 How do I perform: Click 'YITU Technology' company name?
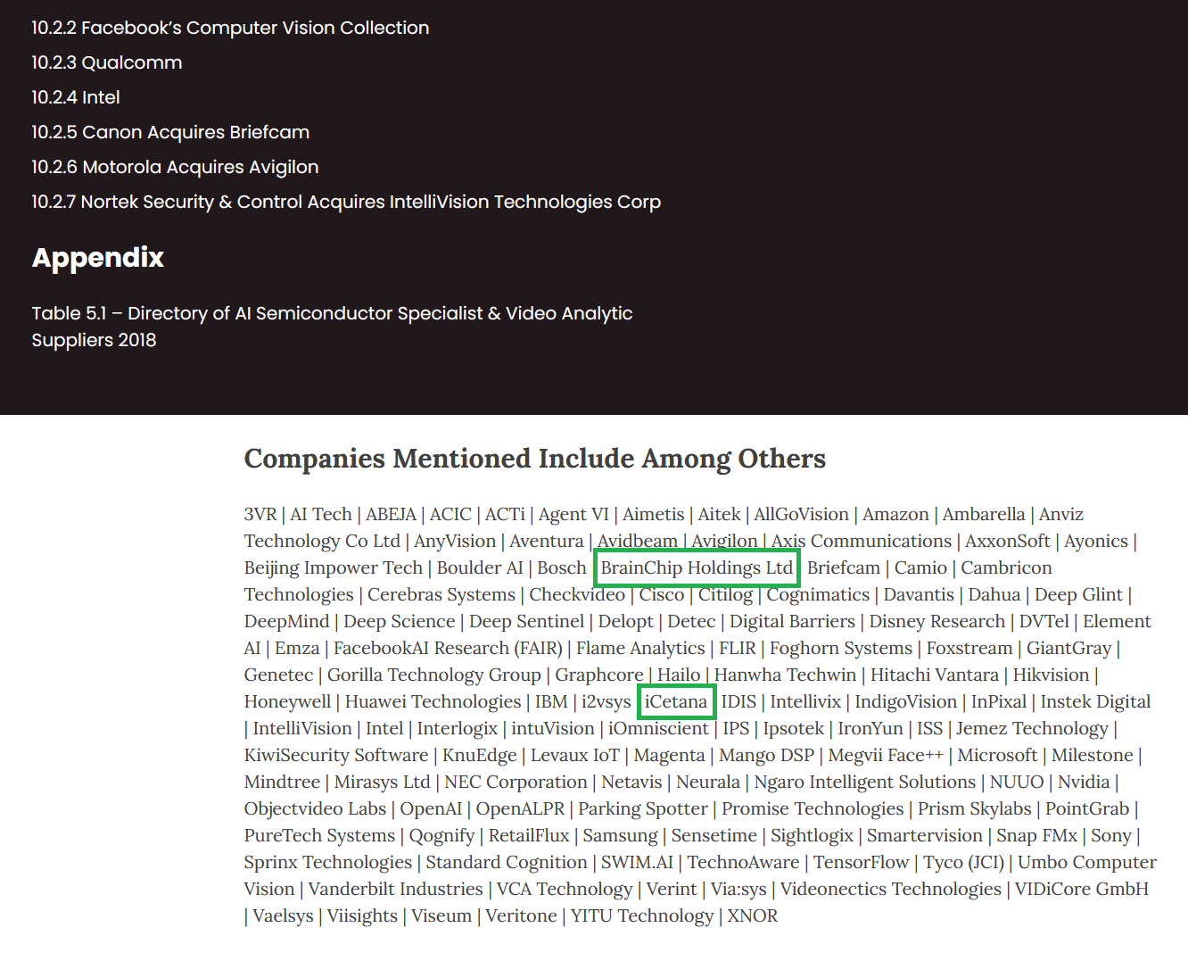(x=642, y=916)
